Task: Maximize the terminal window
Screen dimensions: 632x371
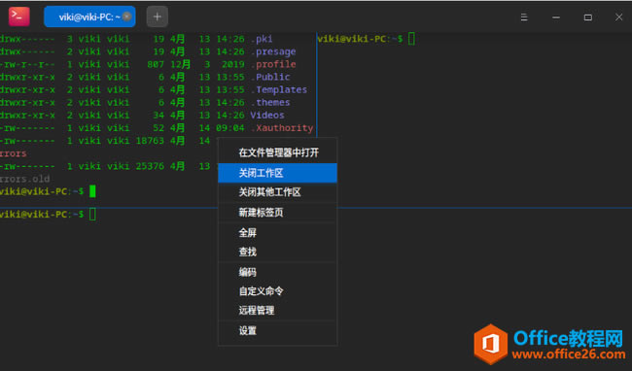Action: (x=587, y=17)
